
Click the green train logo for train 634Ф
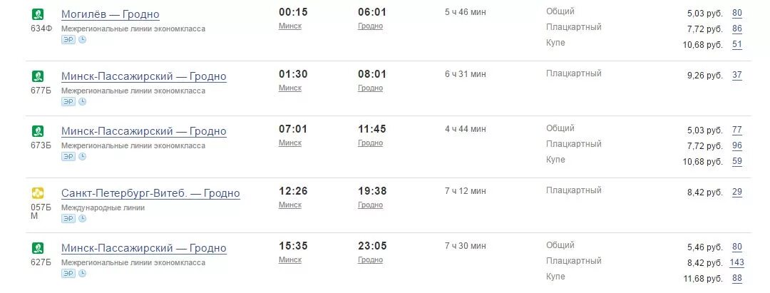click(x=38, y=14)
